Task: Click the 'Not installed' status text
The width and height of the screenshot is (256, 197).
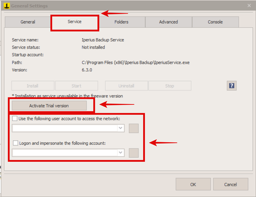Action: click(93, 47)
